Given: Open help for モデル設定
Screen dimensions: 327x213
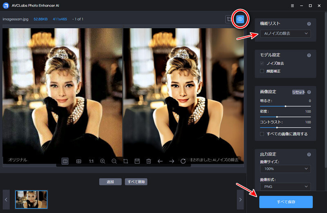Looking at the screenshot, I should tap(309, 55).
